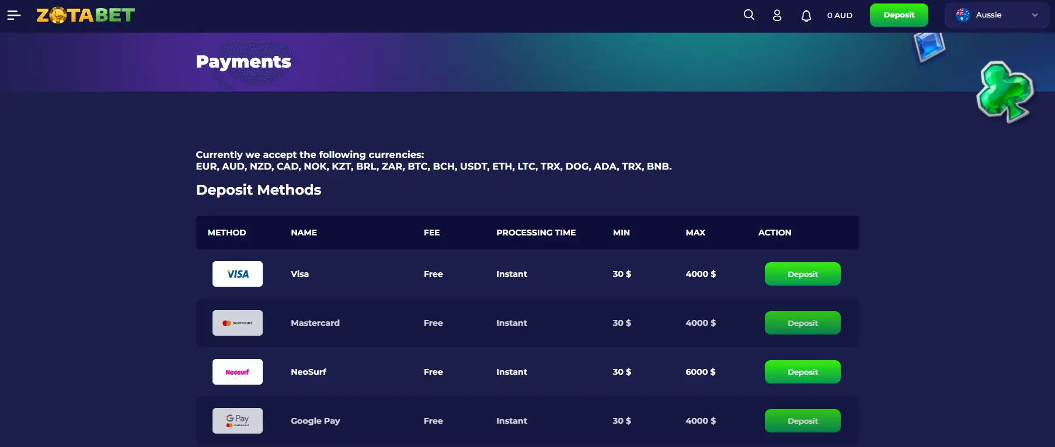The image size is (1055, 447).
Task: Open the notifications bell icon
Action: pyautogui.click(x=806, y=16)
